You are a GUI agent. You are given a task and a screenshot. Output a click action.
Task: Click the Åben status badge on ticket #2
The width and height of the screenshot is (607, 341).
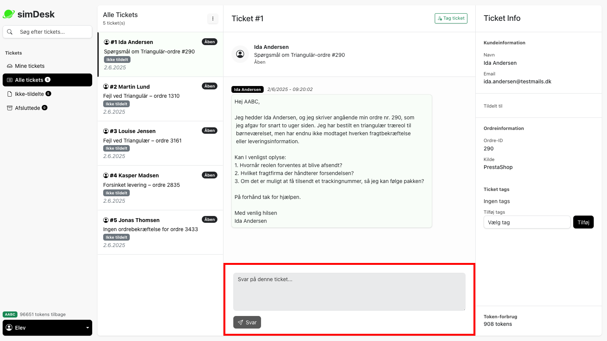pos(209,86)
